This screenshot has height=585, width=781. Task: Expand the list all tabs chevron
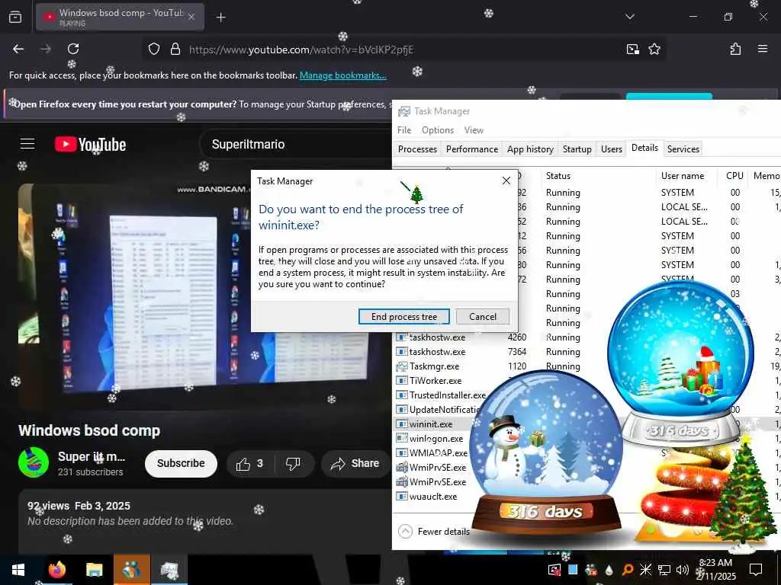[629, 17]
